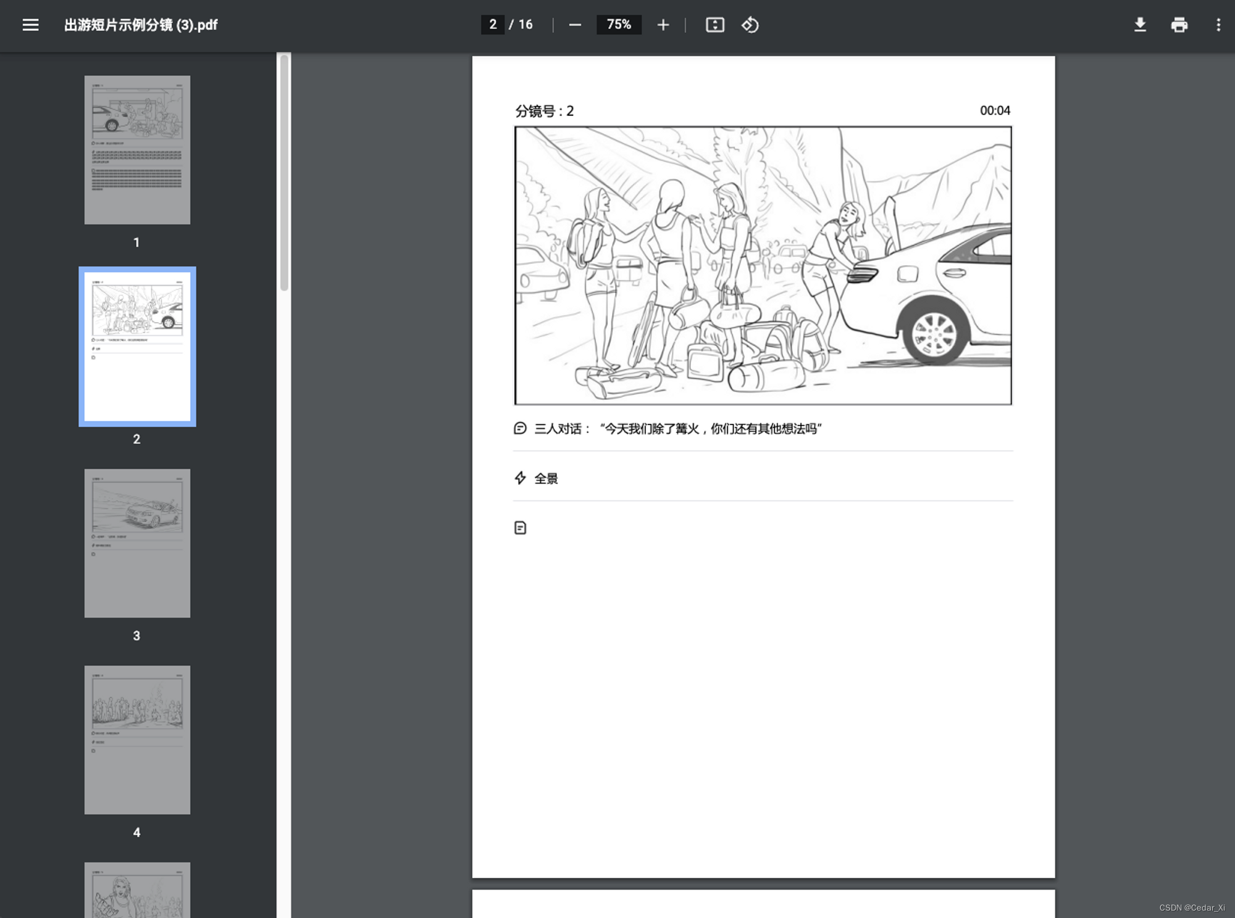The width and height of the screenshot is (1235, 918).
Task: Select the highlighted page 2 thumbnail
Action: [x=137, y=346]
